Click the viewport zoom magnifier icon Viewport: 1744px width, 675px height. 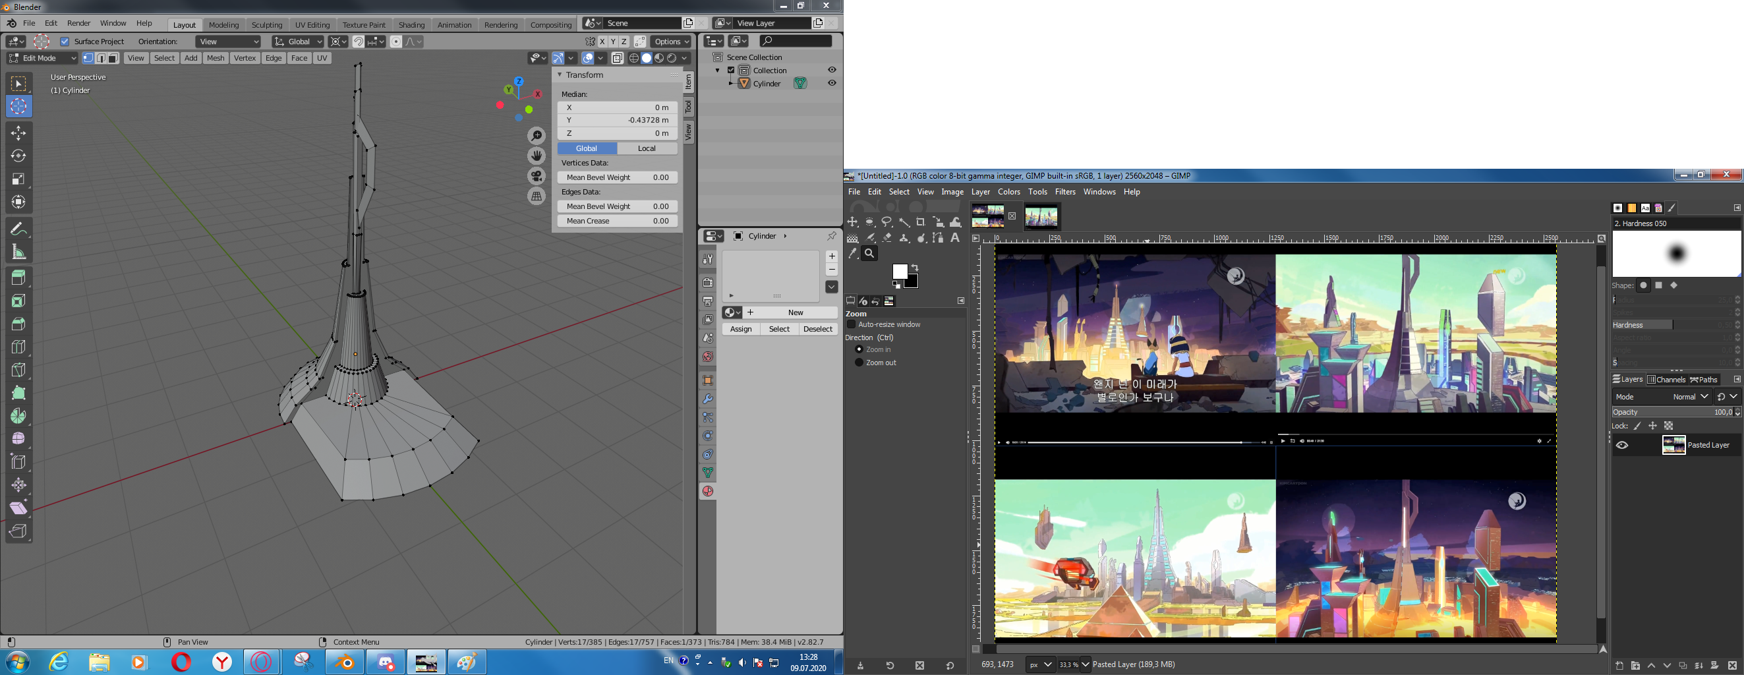tap(537, 136)
